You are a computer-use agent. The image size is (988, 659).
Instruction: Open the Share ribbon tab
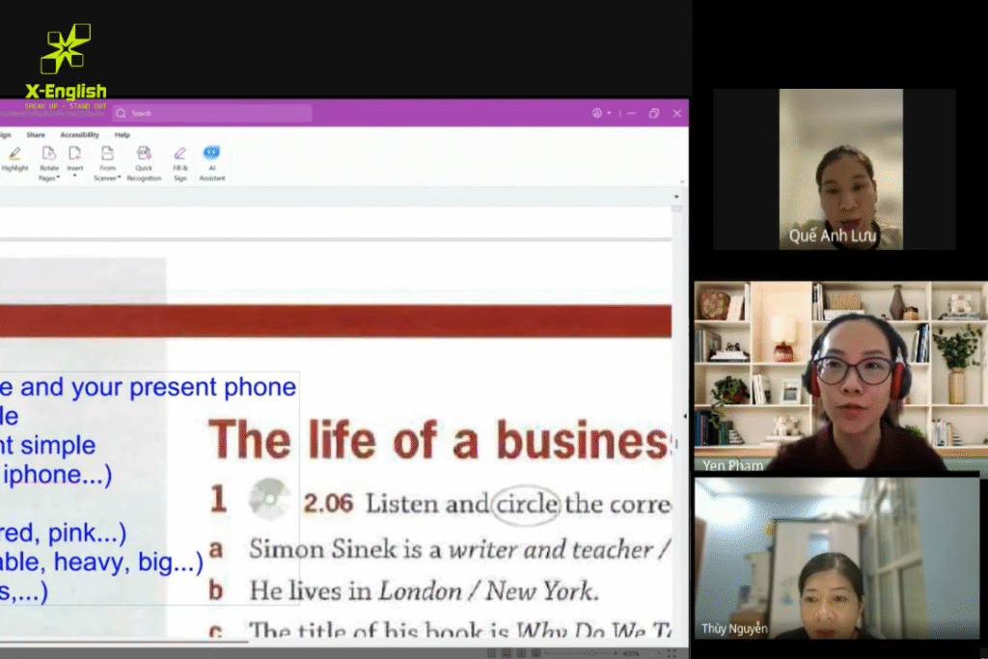pos(36,135)
